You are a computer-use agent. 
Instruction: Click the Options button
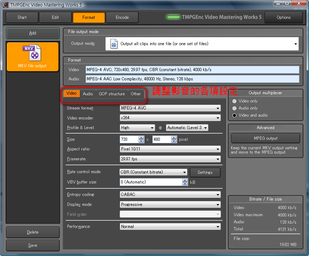283,17
